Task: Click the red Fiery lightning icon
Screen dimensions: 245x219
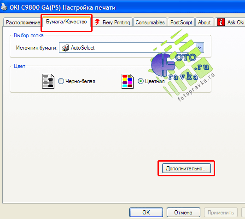Action: click(97, 22)
